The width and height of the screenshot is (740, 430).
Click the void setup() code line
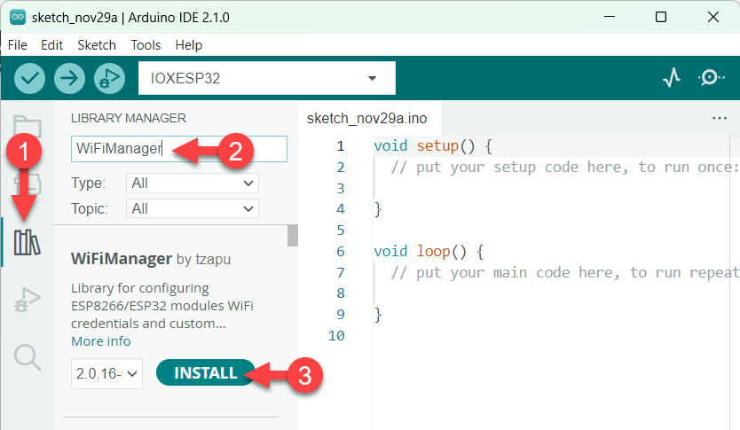[x=433, y=146]
